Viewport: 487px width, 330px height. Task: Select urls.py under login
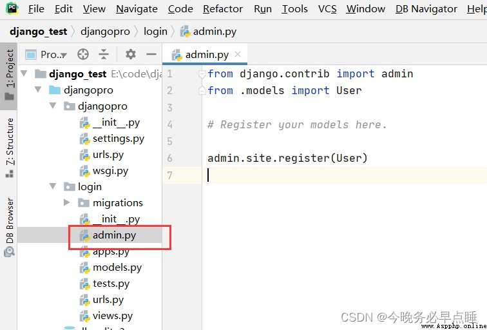tap(90, 300)
